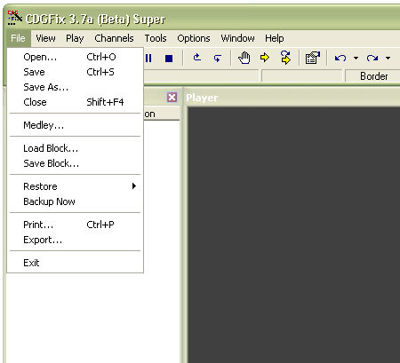This screenshot has height=363, width=400.
Task: Expand the Restore submenu
Action: click(76, 186)
